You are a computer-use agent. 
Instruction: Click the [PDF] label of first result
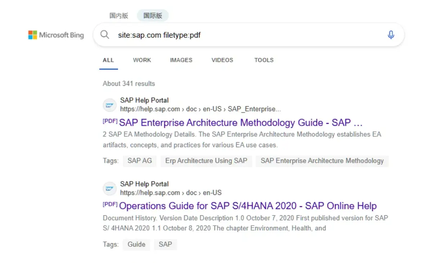click(110, 121)
